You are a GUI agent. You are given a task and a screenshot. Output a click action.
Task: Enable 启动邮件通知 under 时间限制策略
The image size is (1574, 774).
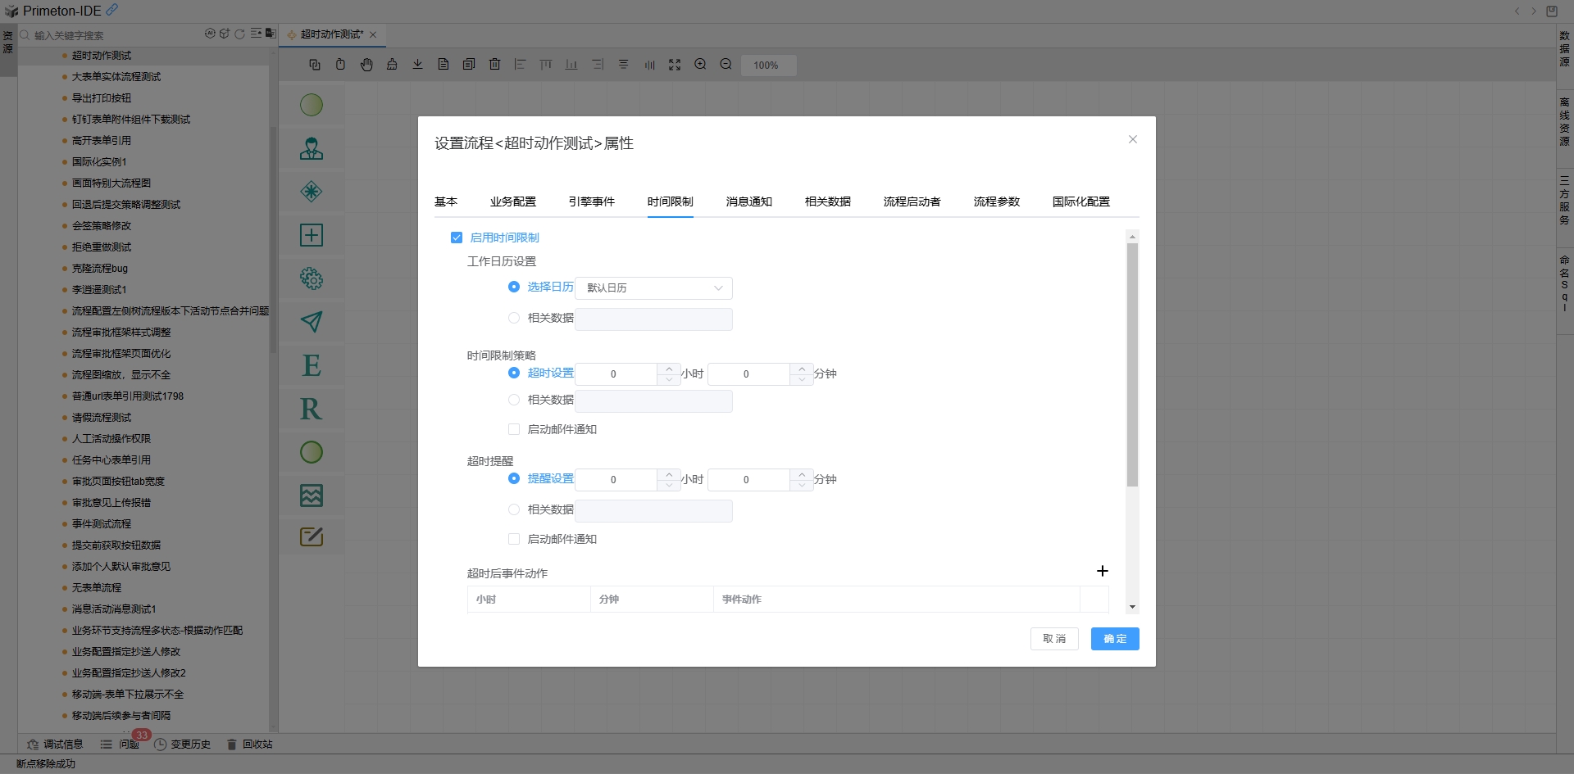point(514,429)
